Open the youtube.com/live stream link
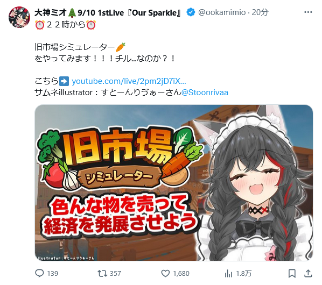The height and width of the screenshot is (285, 322). click(129, 81)
